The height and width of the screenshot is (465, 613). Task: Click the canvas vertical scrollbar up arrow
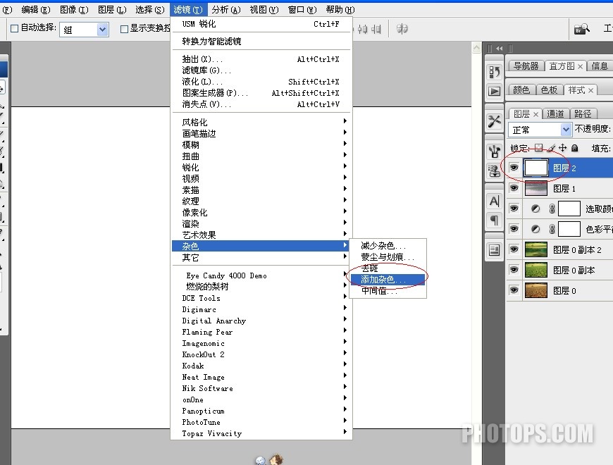(476, 48)
